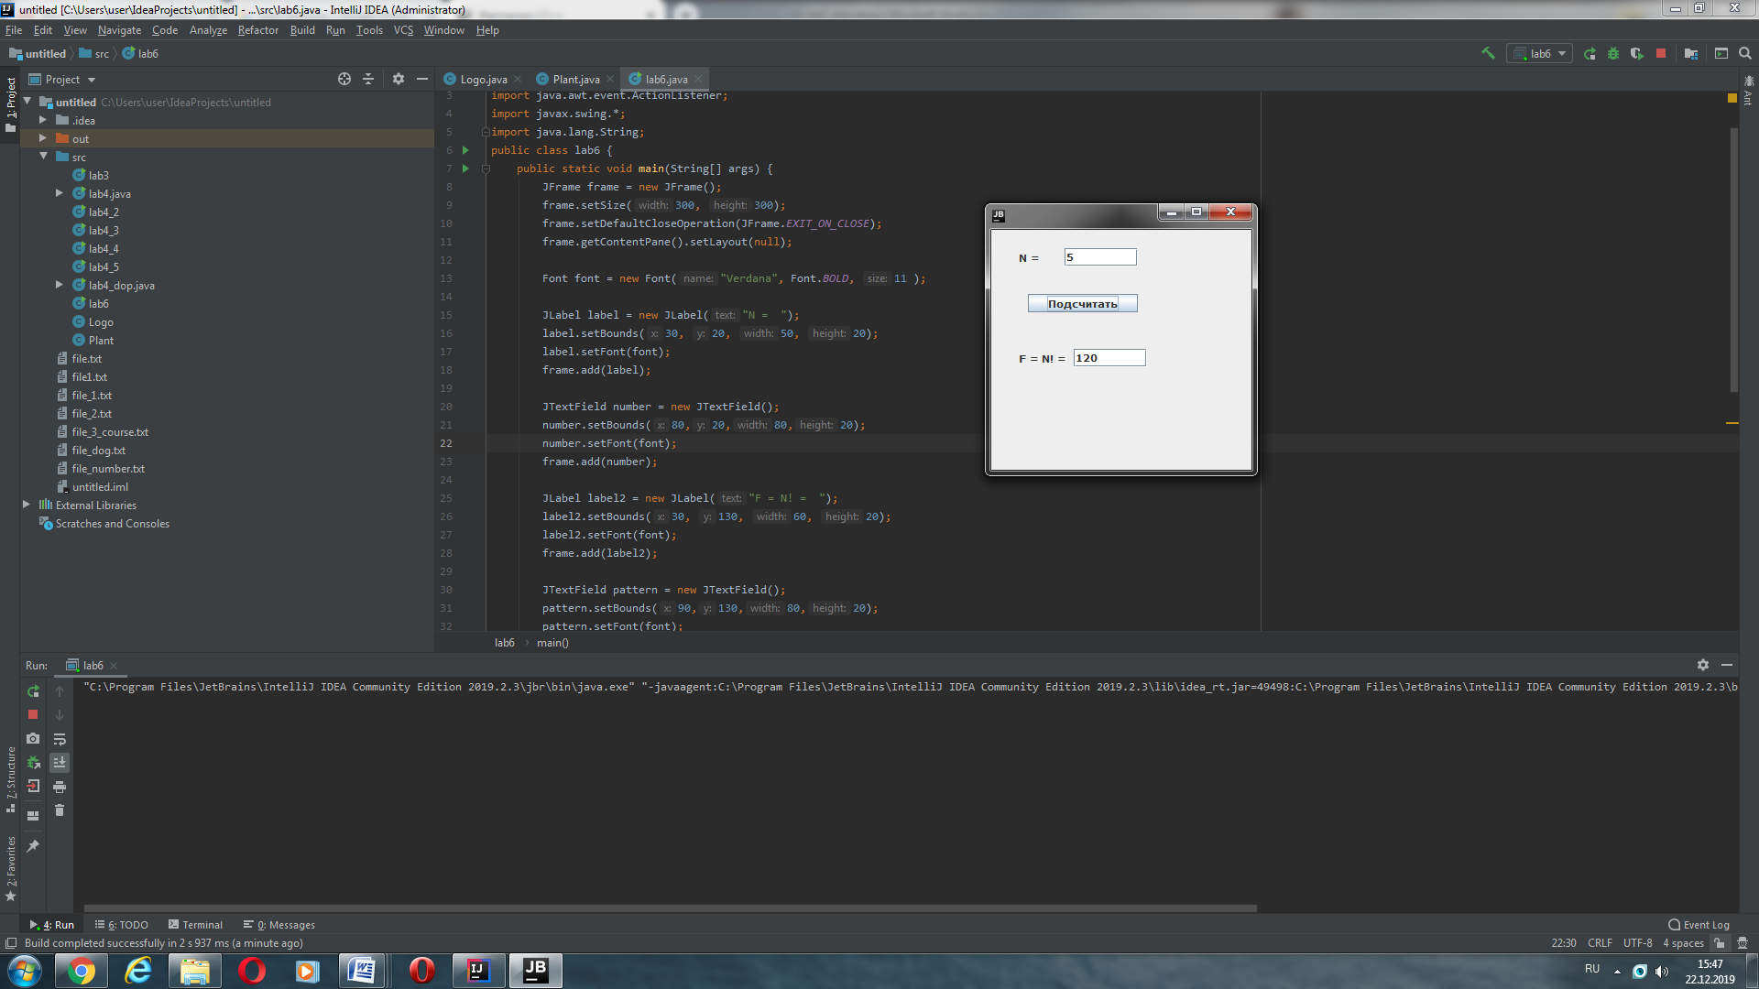Open Run panel settings gear
Image resolution: width=1759 pixels, height=989 pixels.
(1703, 665)
